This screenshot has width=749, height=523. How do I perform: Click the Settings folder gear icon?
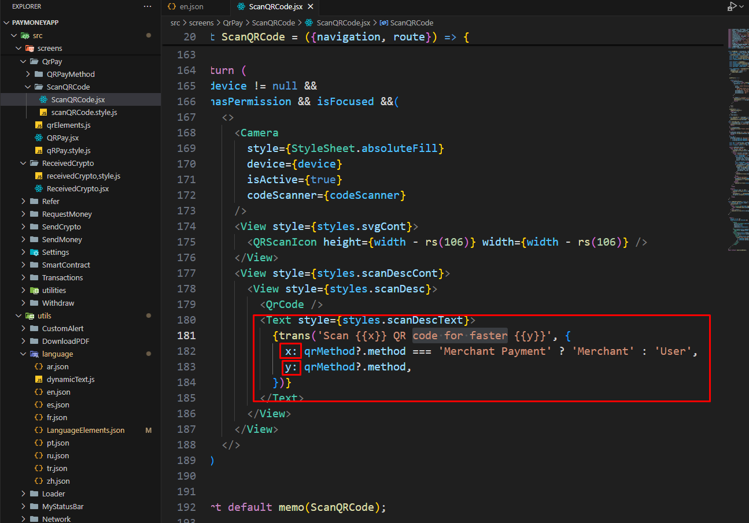[x=34, y=253]
